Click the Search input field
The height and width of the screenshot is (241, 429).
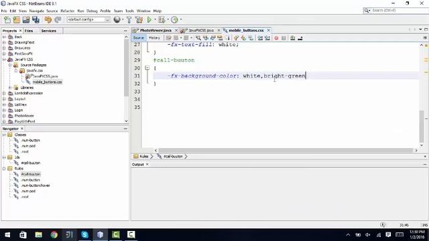(399, 11)
